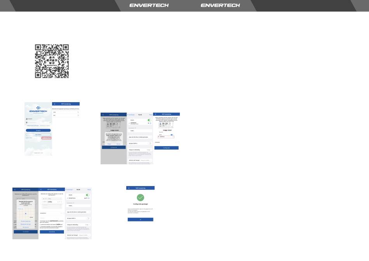The height and width of the screenshot is (261, 369).
Task: Tap Instellingen back link in upper WLAN screen
Action: tap(131, 115)
